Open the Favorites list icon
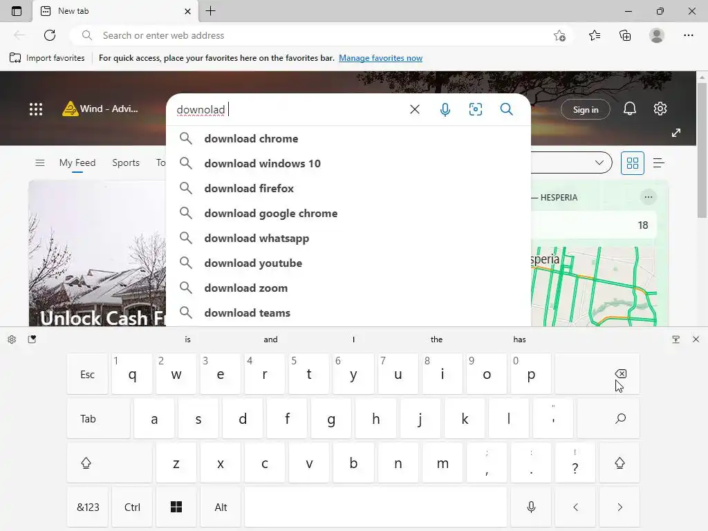The image size is (708, 531). 595,35
